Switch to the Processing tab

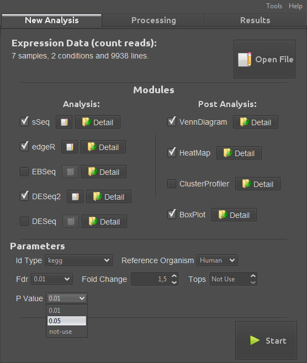point(153,20)
